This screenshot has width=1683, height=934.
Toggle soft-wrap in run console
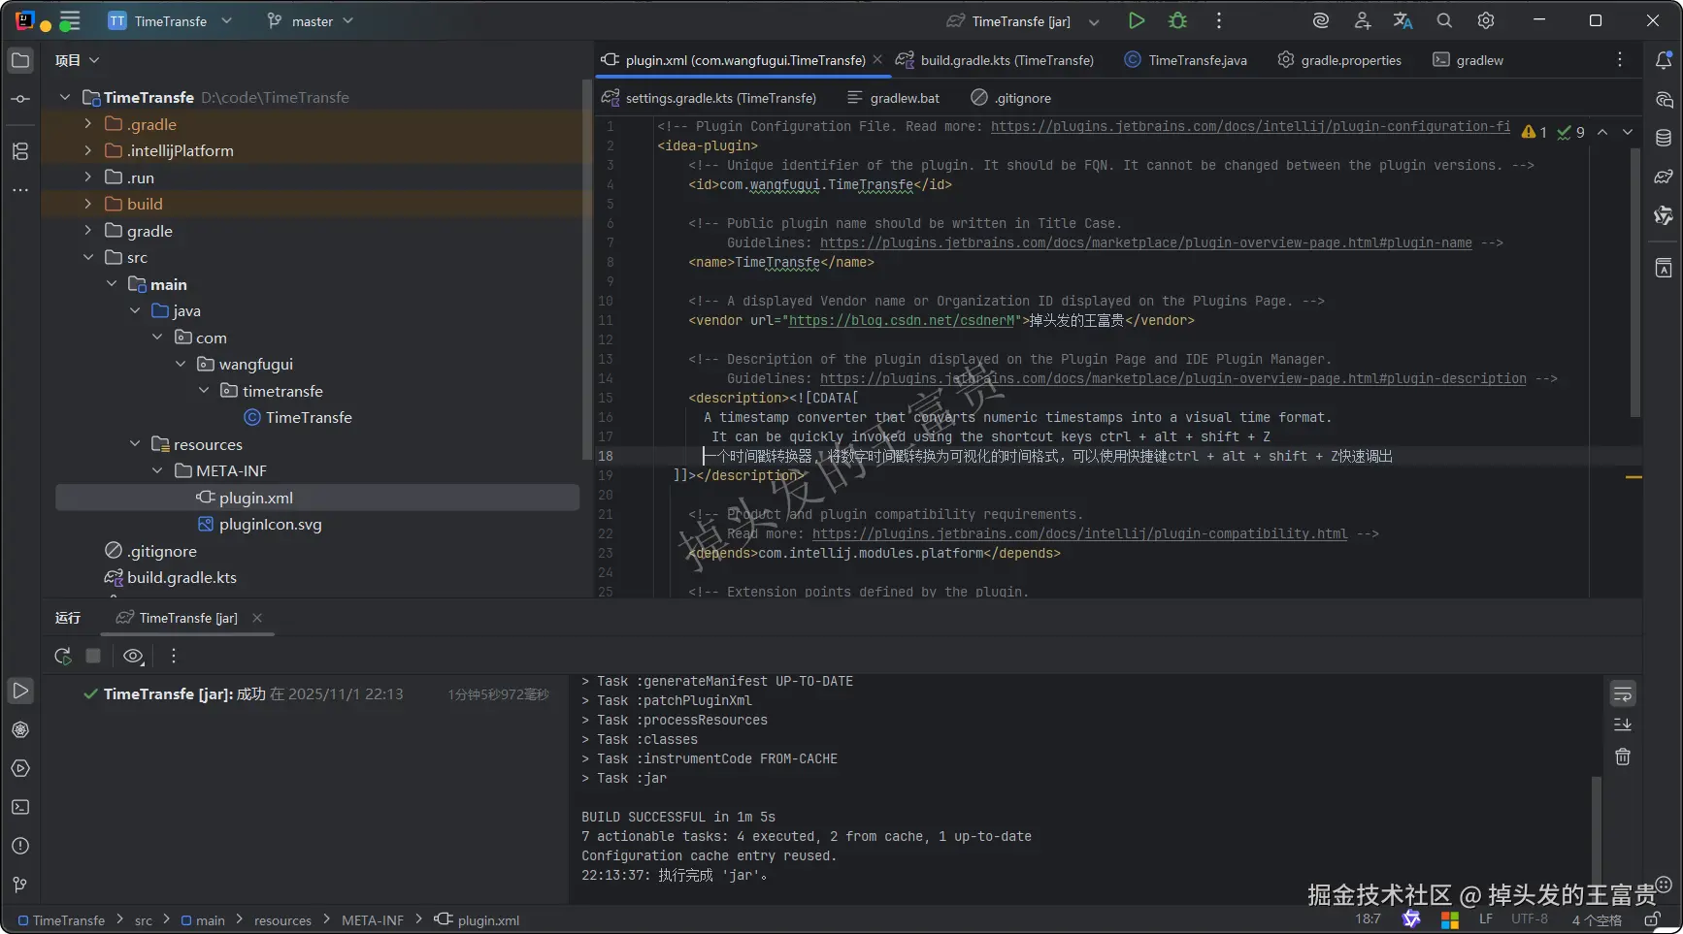(1622, 694)
